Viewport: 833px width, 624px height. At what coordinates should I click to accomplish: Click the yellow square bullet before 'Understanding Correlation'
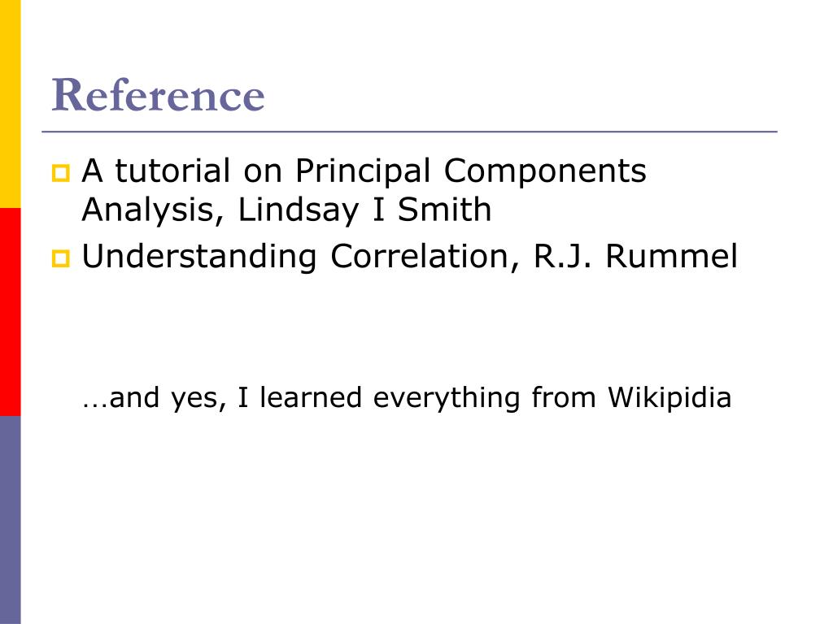point(60,258)
